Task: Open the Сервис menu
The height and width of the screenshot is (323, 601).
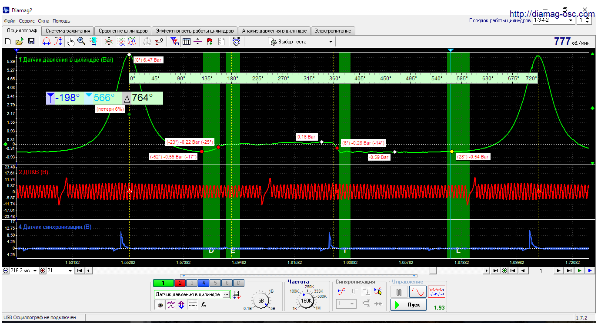Action: [x=27, y=21]
